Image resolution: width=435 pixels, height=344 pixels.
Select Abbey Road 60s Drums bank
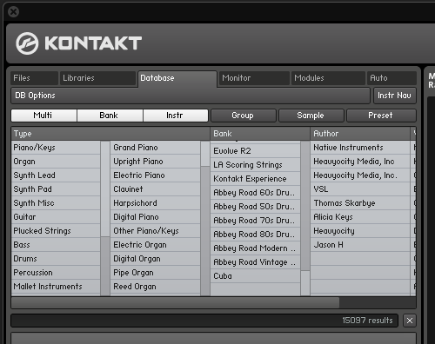(x=255, y=193)
